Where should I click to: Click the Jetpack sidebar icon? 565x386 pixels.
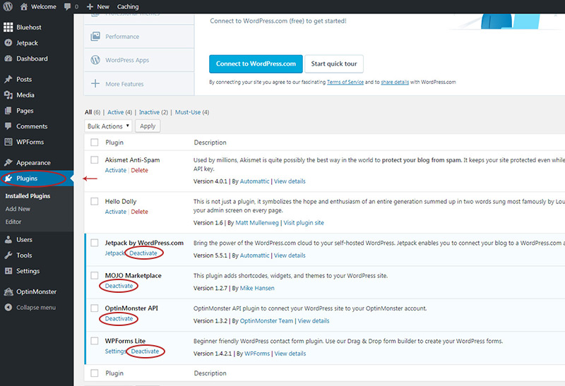point(8,43)
